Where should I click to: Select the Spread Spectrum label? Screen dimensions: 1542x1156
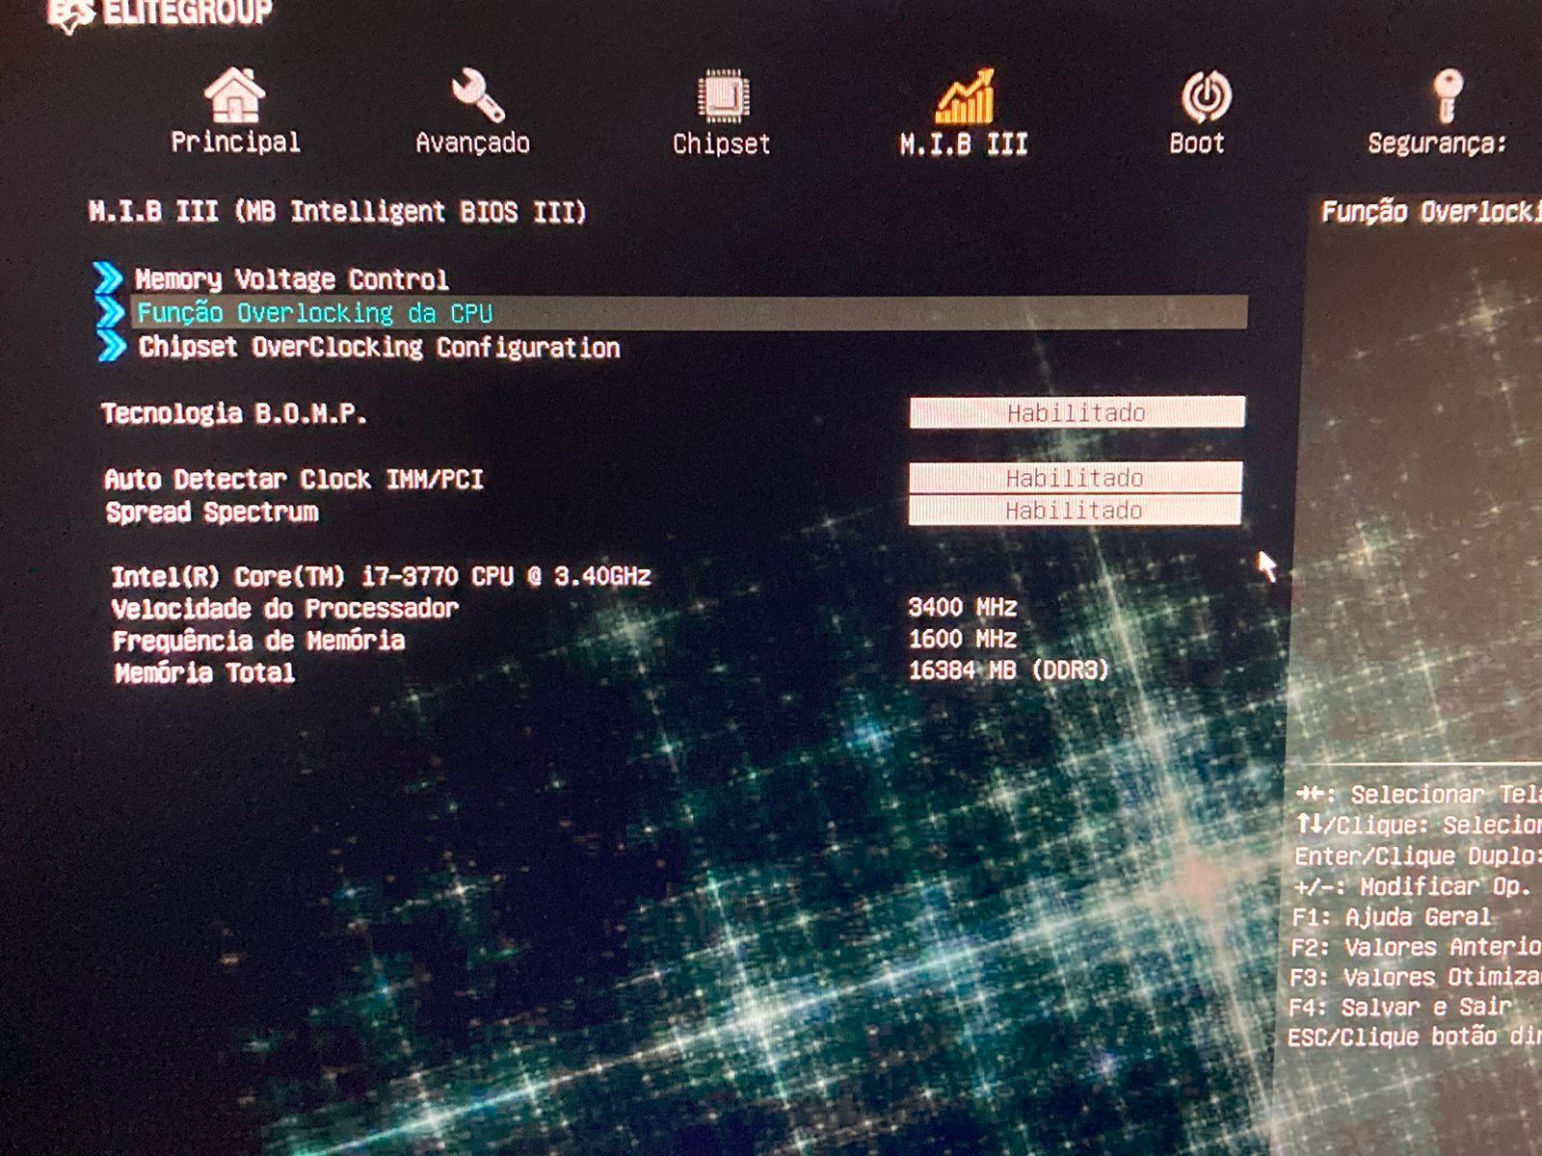tap(212, 512)
